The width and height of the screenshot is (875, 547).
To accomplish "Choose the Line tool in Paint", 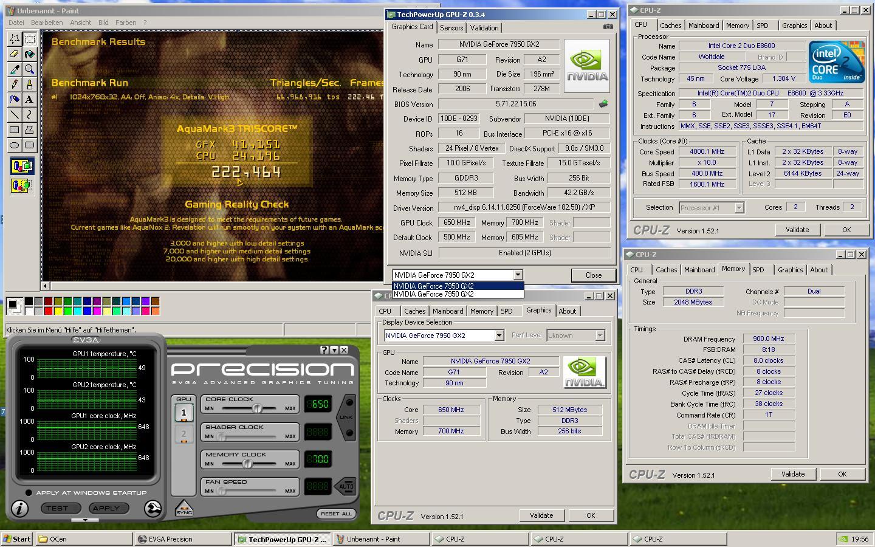I will click(x=14, y=115).
